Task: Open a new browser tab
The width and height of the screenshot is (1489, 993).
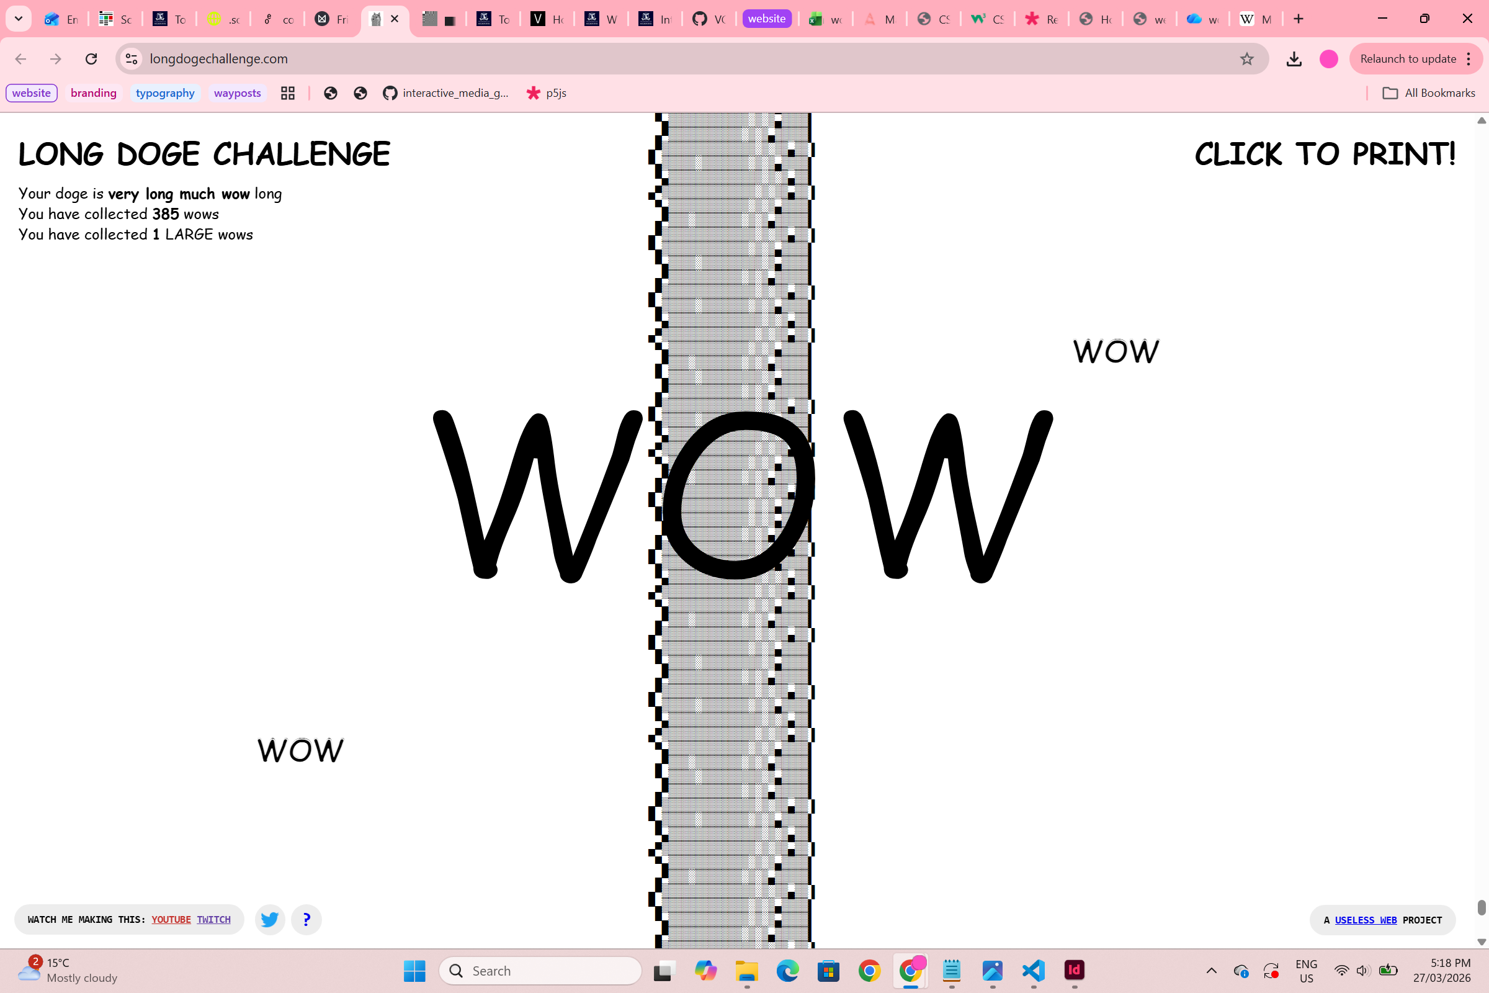Action: tap(1299, 19)
